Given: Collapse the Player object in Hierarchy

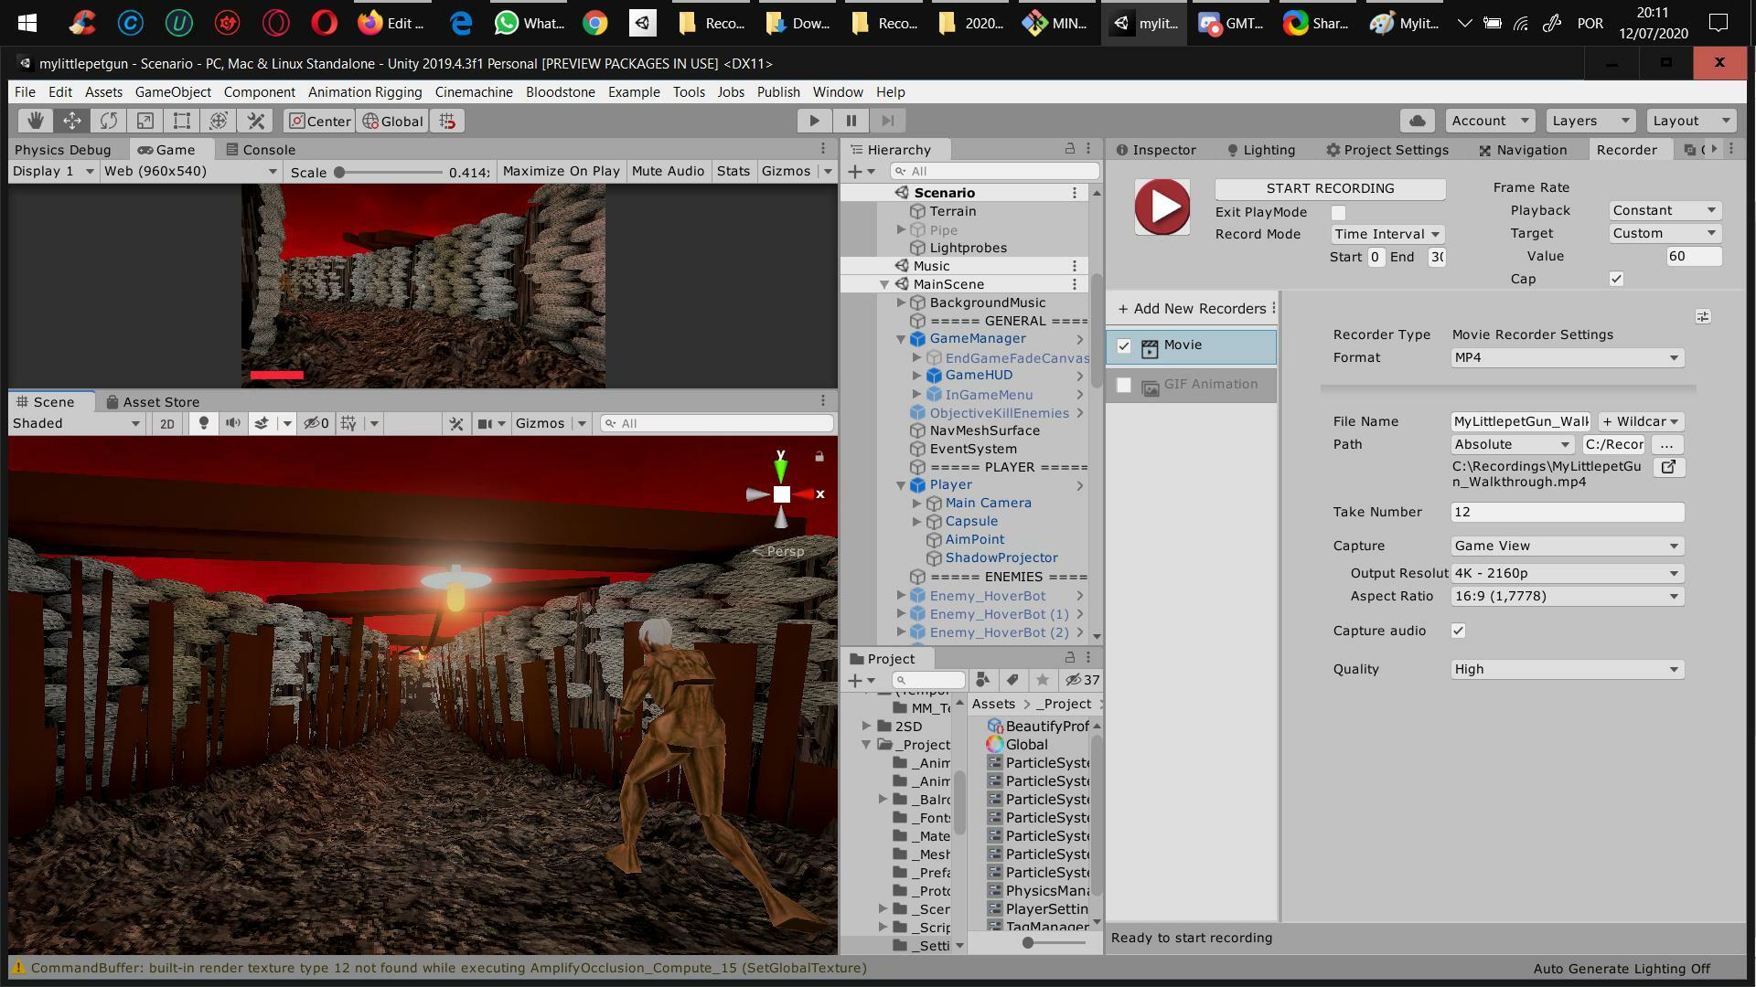Looking at the screenshot, I should tap(901, 485).
